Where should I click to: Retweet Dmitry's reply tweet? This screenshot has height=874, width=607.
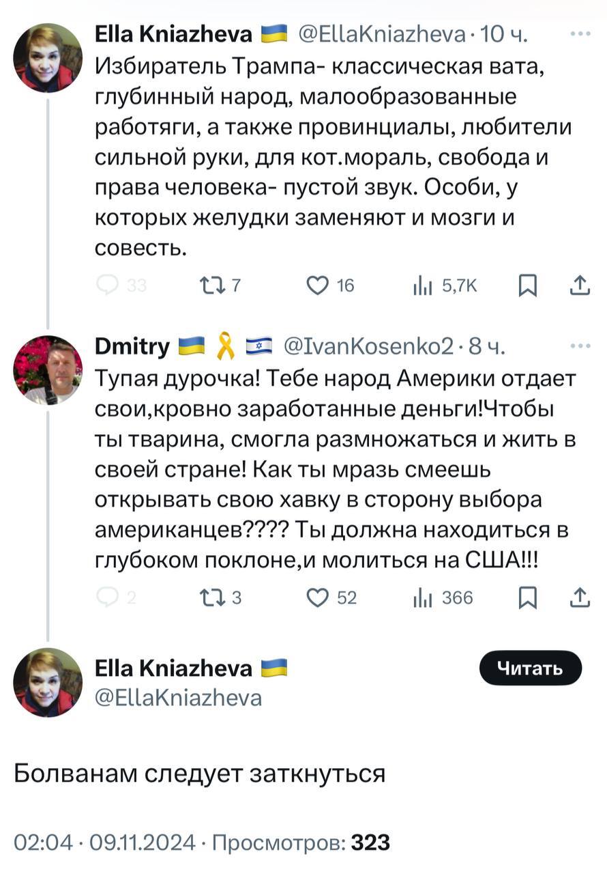pyautogui.click(x=206, y=597)
